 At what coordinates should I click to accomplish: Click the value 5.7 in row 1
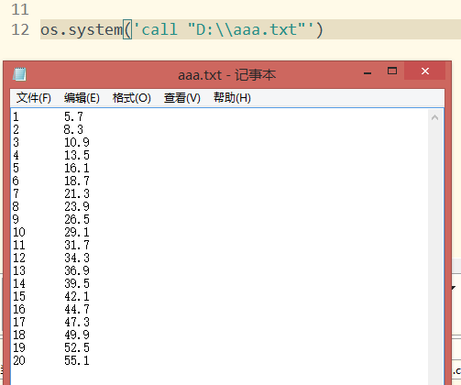[73, 116]
